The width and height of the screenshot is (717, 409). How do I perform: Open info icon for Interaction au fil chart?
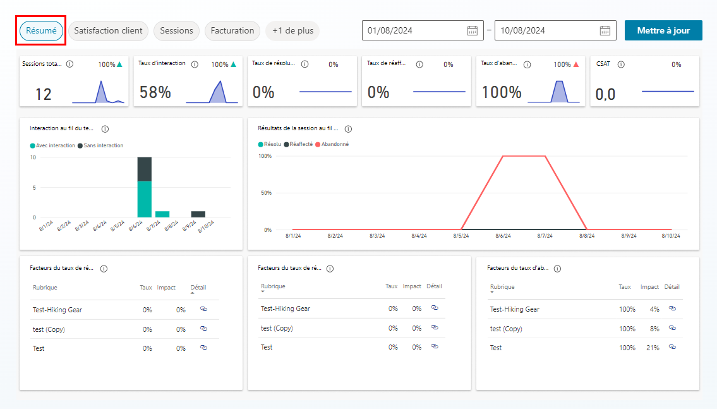coord(105,129)
